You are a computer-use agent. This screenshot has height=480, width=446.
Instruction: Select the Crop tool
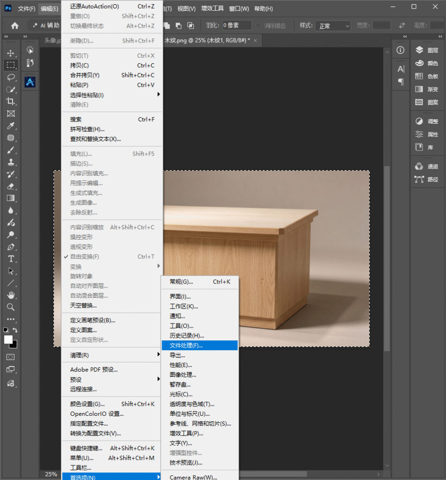11,101
